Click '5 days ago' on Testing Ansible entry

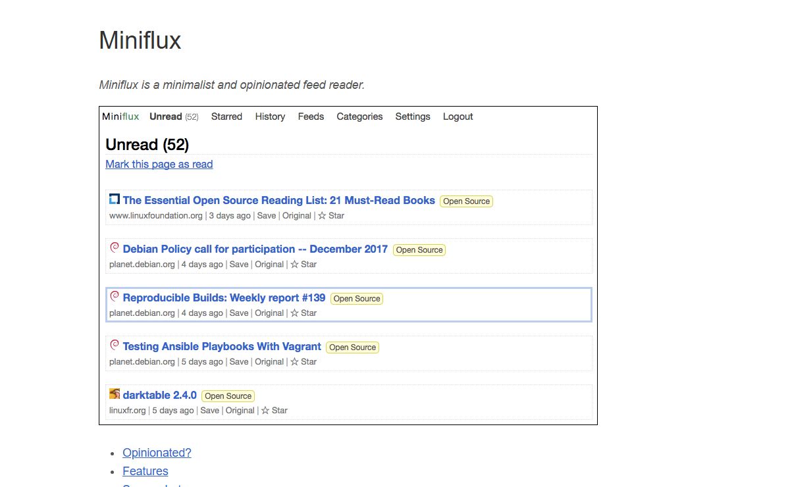point(202,362)
